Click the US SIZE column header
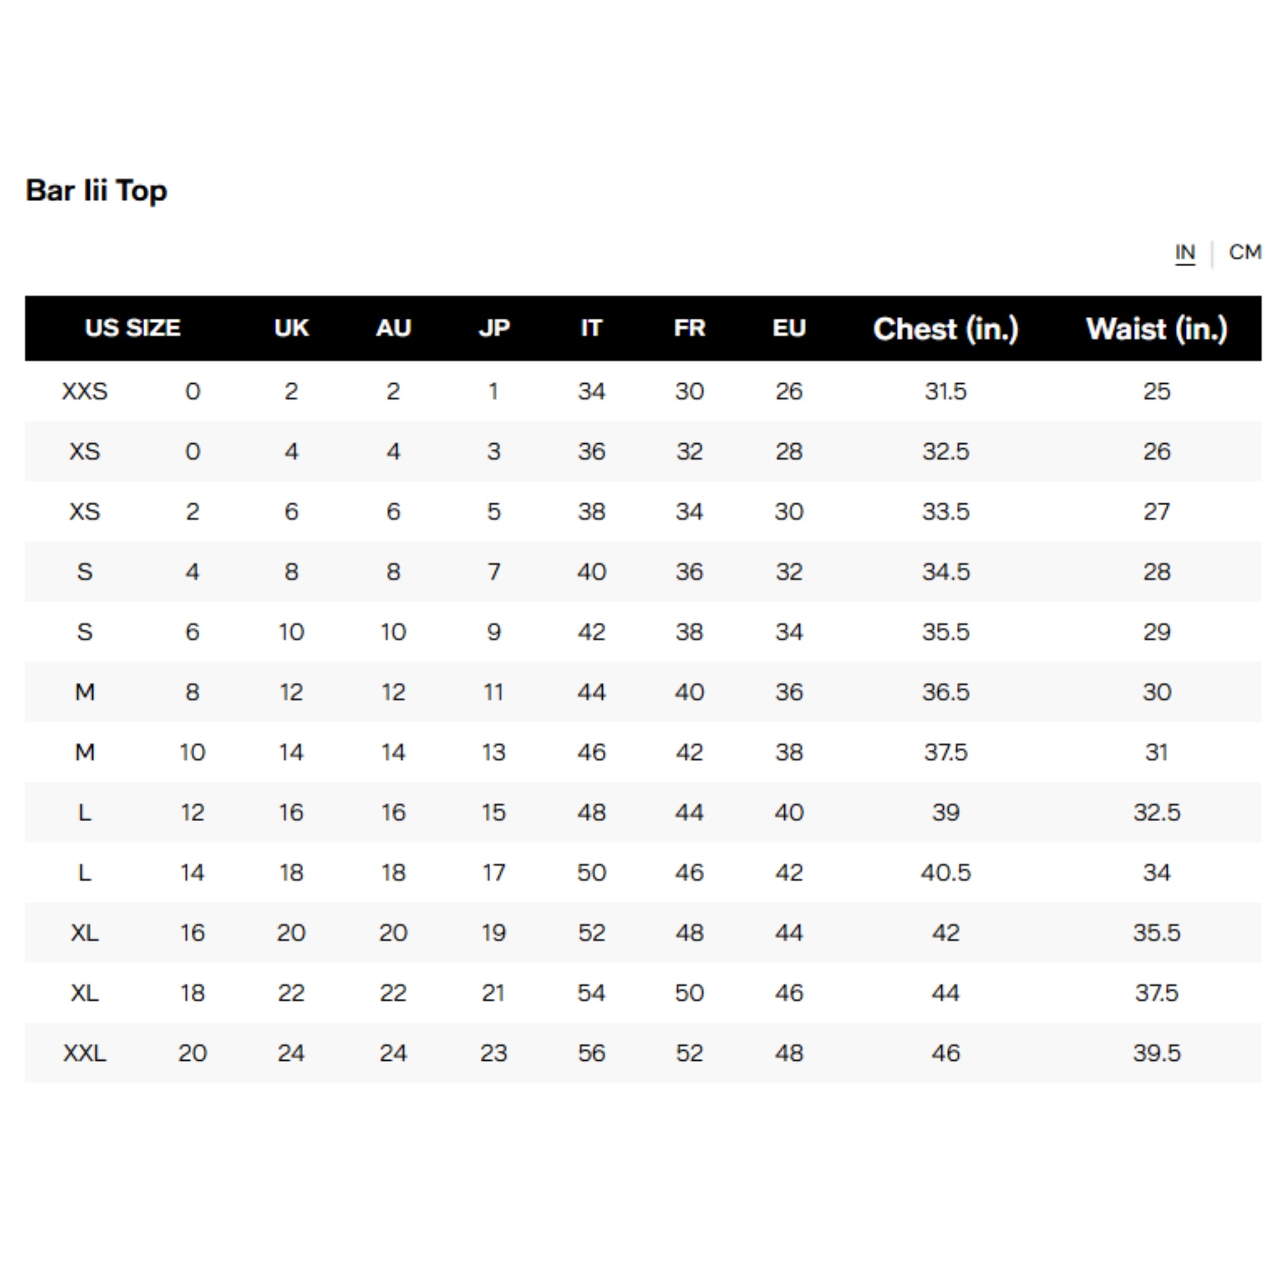The width and height of the screenshot is (1265, 1265). click(x=132, y=328)
